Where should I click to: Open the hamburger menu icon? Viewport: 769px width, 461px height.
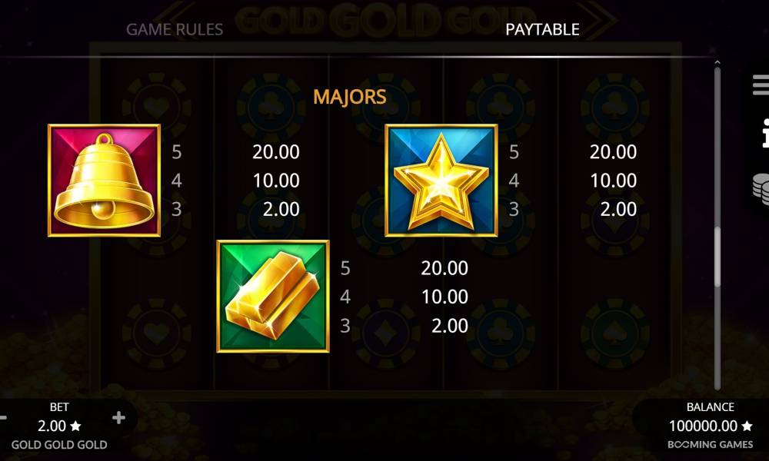point(761,85)
